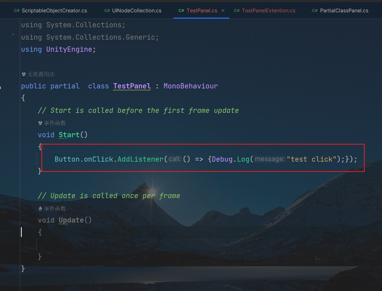The height and width of the screenshot is (291, 382).
Task: Click the 'Start is called before' comment
Action: click(x=138, y=110)
